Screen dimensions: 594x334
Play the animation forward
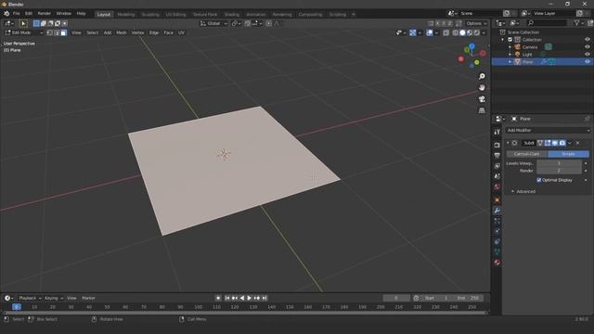[250, 299]
